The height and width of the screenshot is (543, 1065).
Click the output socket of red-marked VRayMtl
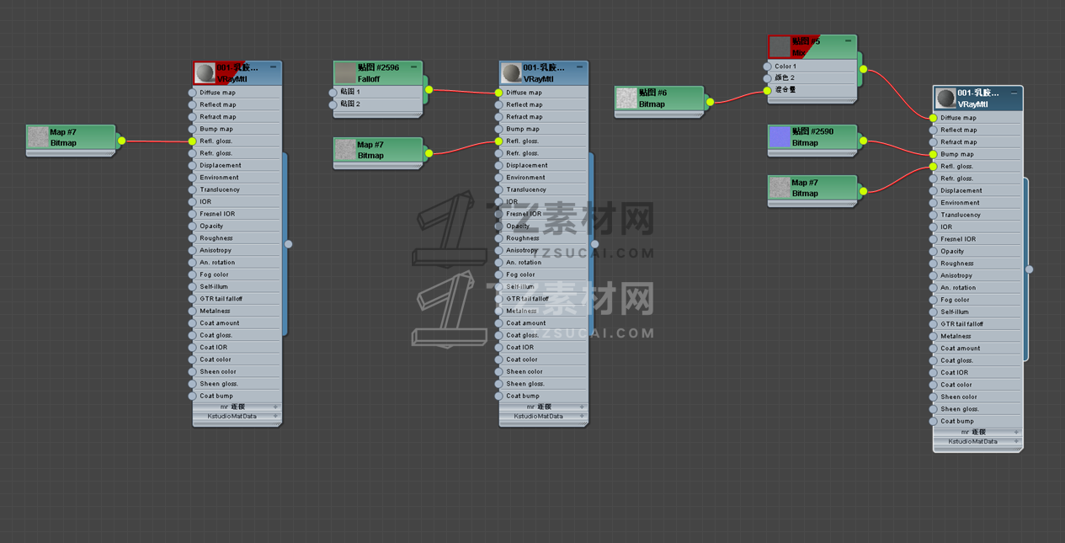click(288, 244)
